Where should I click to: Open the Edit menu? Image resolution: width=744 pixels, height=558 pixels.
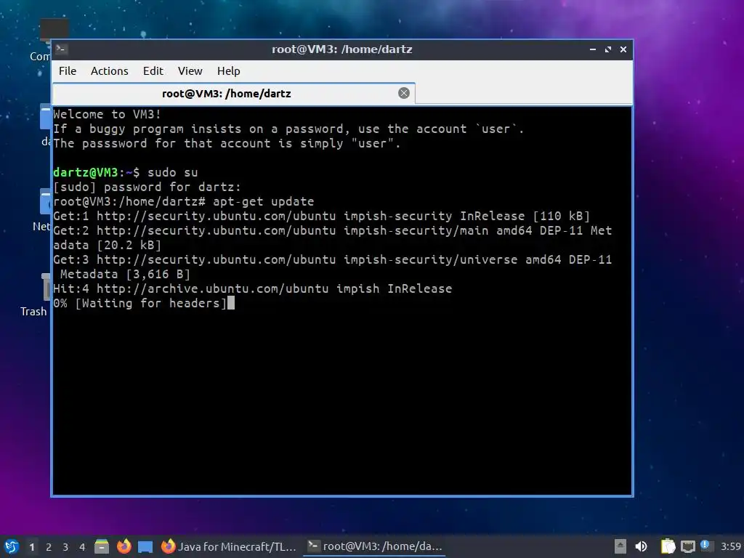pos(153,70)
